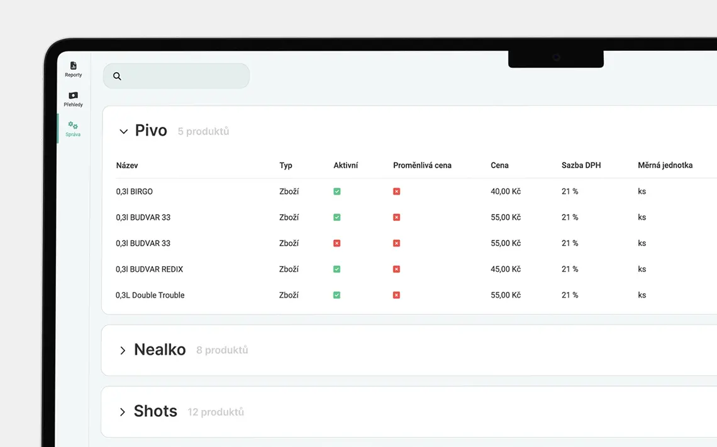
Task: Expand the Shots category
Action: point(123,412)
